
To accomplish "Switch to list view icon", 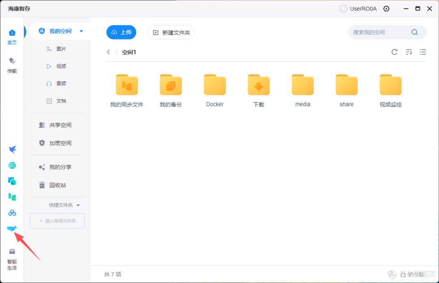I will (x=423, y=52).
